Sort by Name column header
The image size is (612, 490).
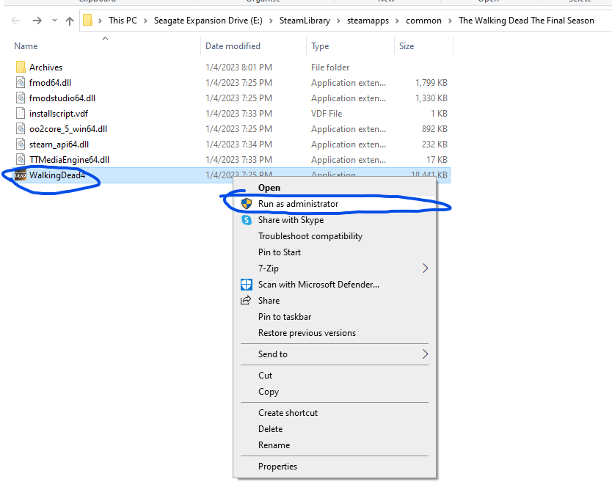click(x=26, y=46)
